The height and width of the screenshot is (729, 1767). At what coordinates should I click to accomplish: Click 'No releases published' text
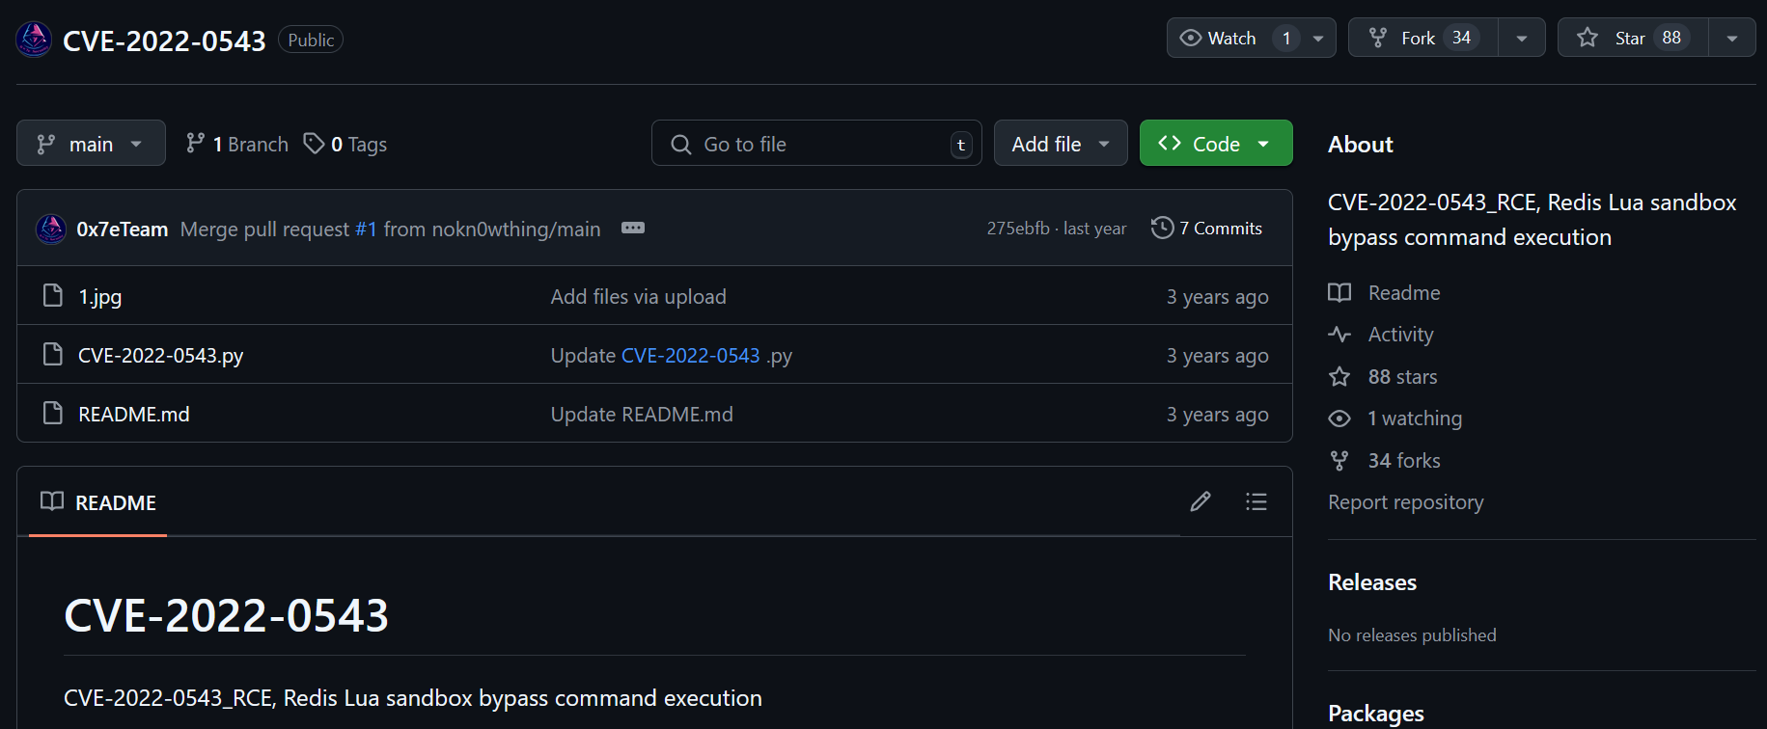1412,635
